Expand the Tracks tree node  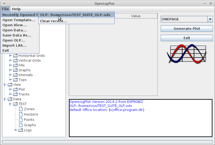coord(10,94)
